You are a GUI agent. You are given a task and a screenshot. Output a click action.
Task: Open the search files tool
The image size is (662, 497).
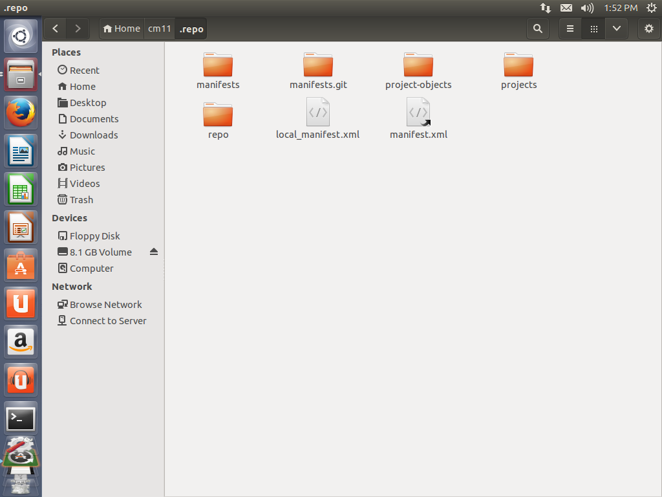pyautogui.click(x=537, y=28)
